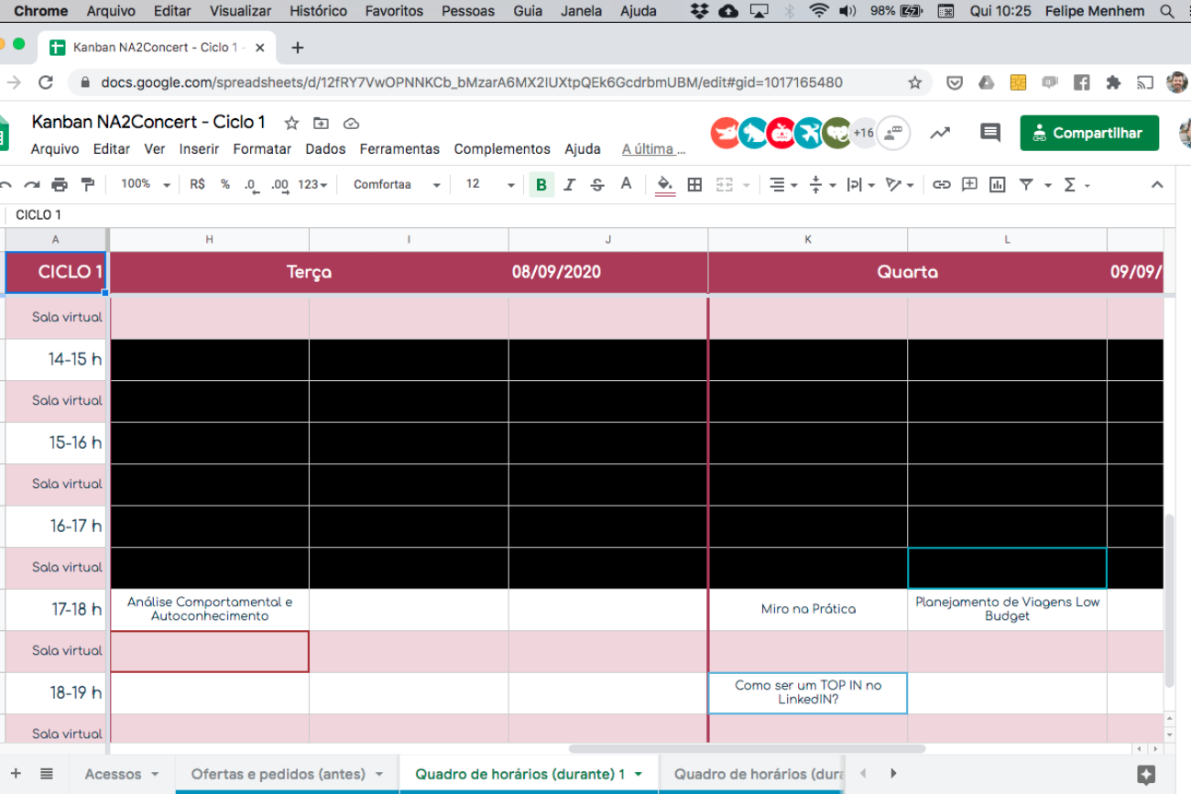Toggle strikethrough formatting
Viewport: 1191px width, 794px height.
click(597, 185)
